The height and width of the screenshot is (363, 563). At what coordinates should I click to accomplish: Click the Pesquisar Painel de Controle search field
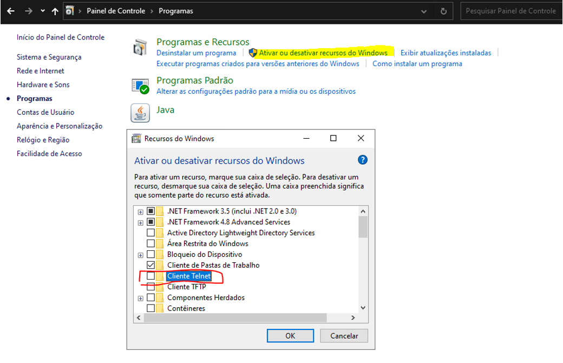(512, 11)
